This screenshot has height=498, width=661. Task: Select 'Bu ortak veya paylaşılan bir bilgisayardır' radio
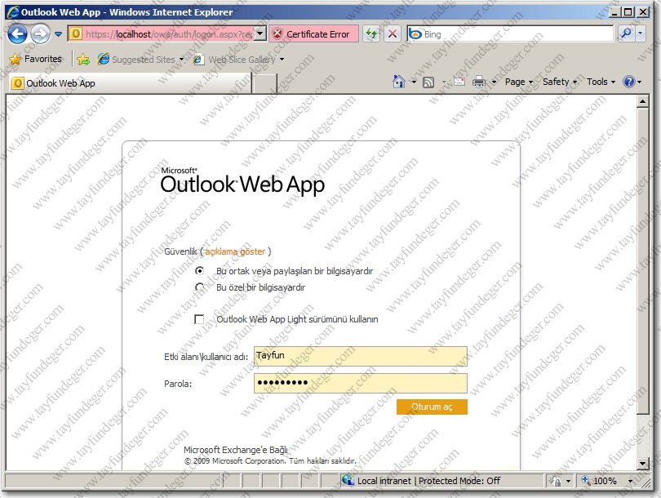click(x=199, y=271)
